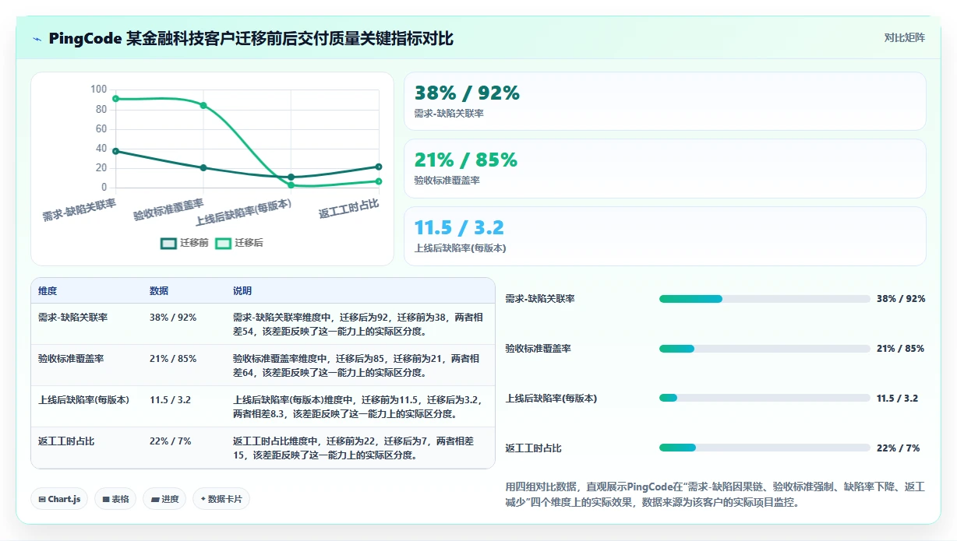Click the 21% / 85% stat card
Screen dimensions: 957x541
click(x=665, y=168)
